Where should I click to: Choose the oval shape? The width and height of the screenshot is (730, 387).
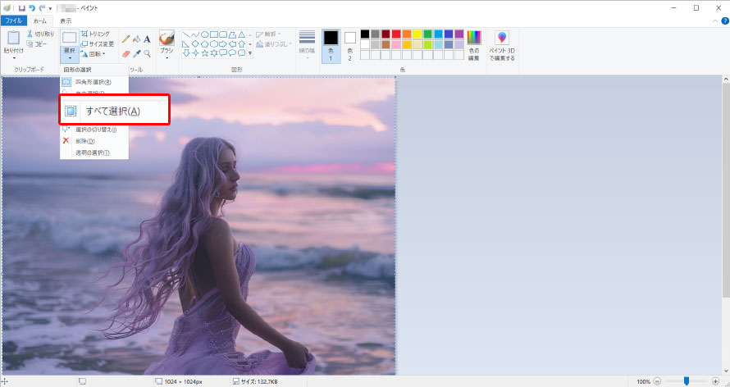click(204, 34)
